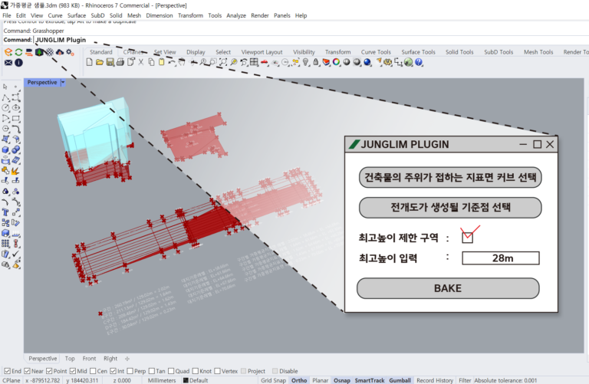Toggle the Point osnap checkbox

tap(49, 371)
